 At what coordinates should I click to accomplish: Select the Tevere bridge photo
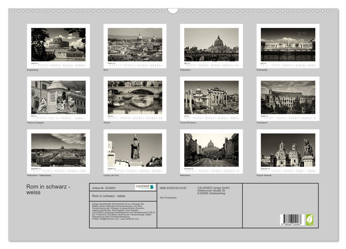tap(135, 97)
